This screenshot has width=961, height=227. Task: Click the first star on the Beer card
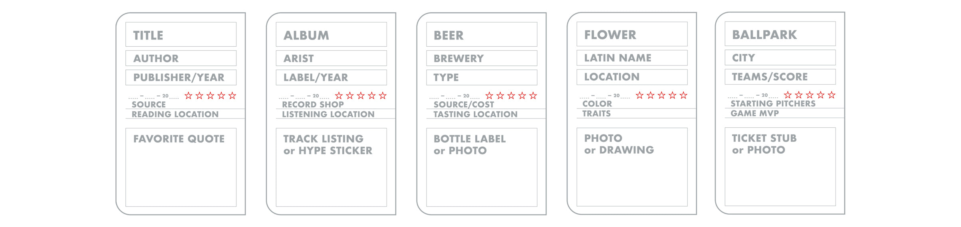pos(489,95)
